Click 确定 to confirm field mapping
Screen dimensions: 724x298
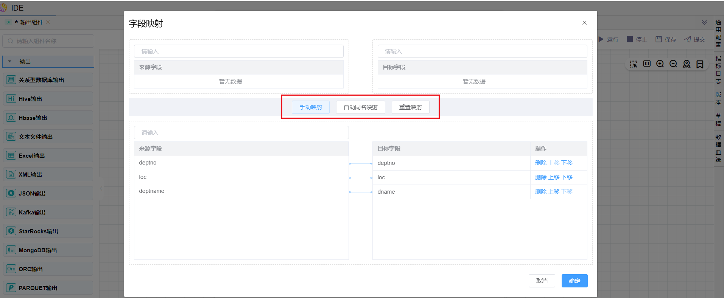[x=574, y=281]
